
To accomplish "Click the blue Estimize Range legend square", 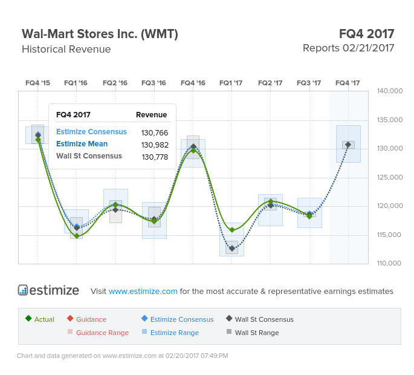I will coord(144,331).
